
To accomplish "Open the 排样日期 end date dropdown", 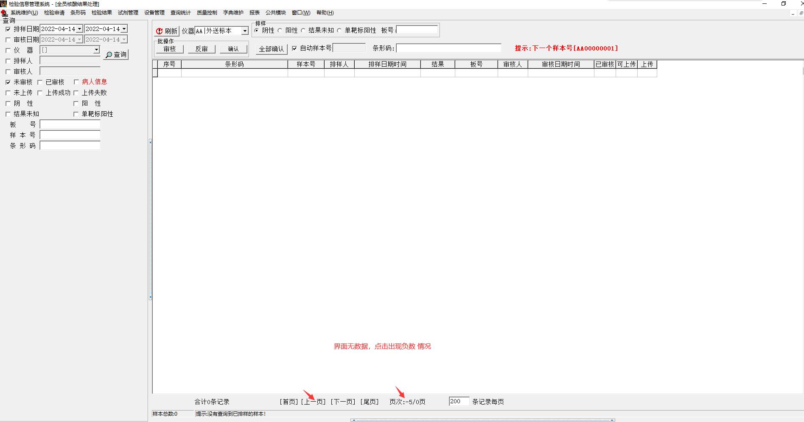I will point(124,29).
